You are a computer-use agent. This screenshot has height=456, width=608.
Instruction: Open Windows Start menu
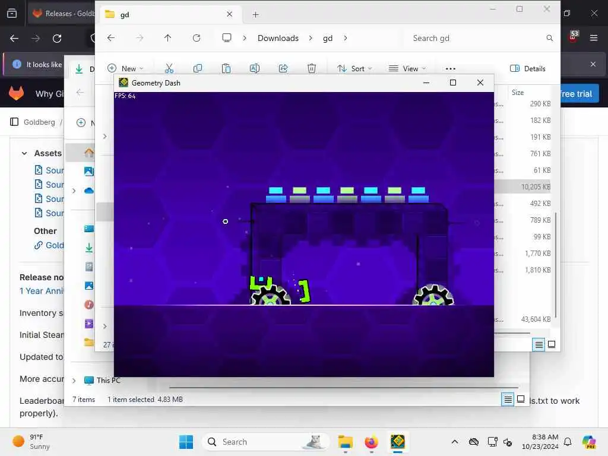(x=186, y=442)
